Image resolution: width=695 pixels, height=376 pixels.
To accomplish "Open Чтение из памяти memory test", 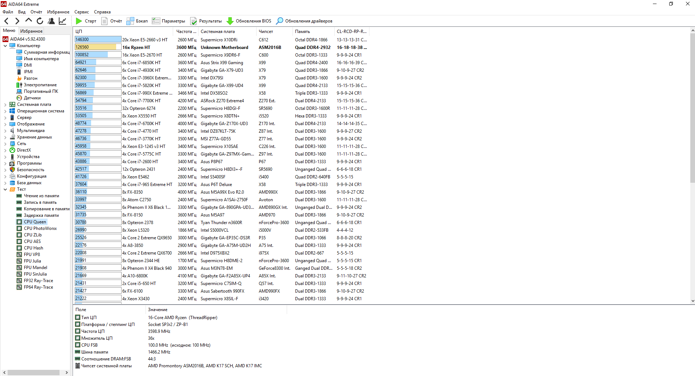I will [41, 196].
